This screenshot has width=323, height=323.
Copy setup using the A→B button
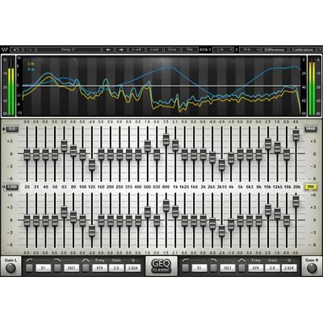[136, 49]
